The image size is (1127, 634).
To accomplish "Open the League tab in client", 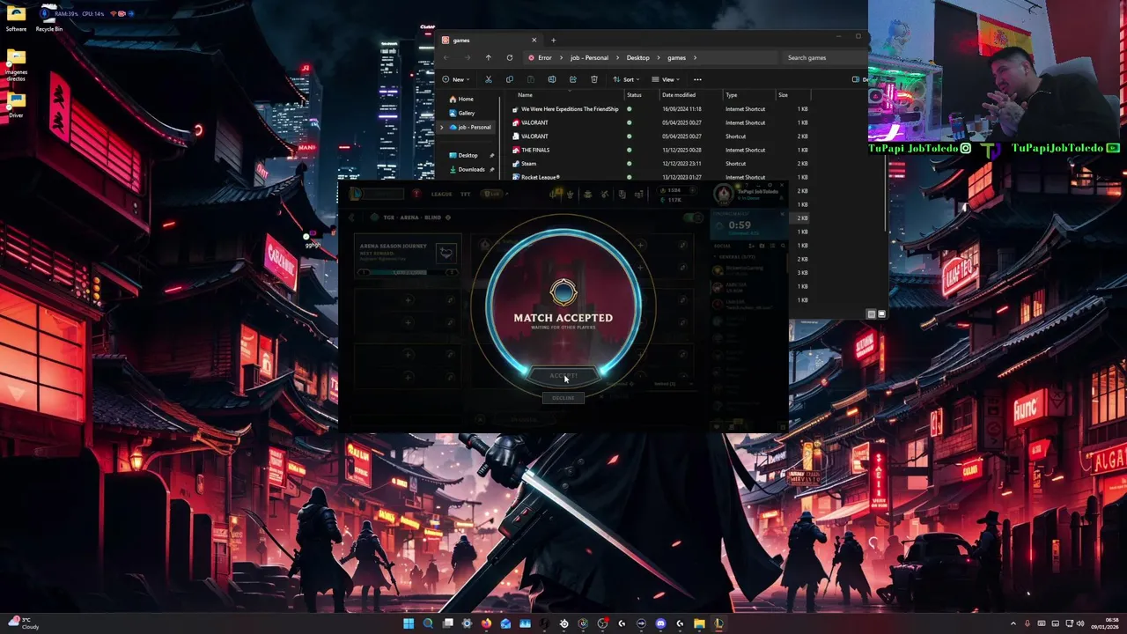I will point(441,194).
